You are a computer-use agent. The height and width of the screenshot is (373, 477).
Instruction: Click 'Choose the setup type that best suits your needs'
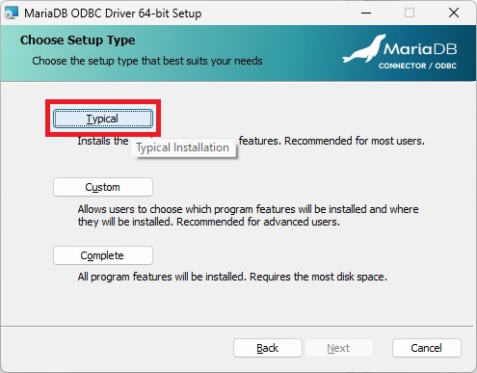tap(147, 61)
